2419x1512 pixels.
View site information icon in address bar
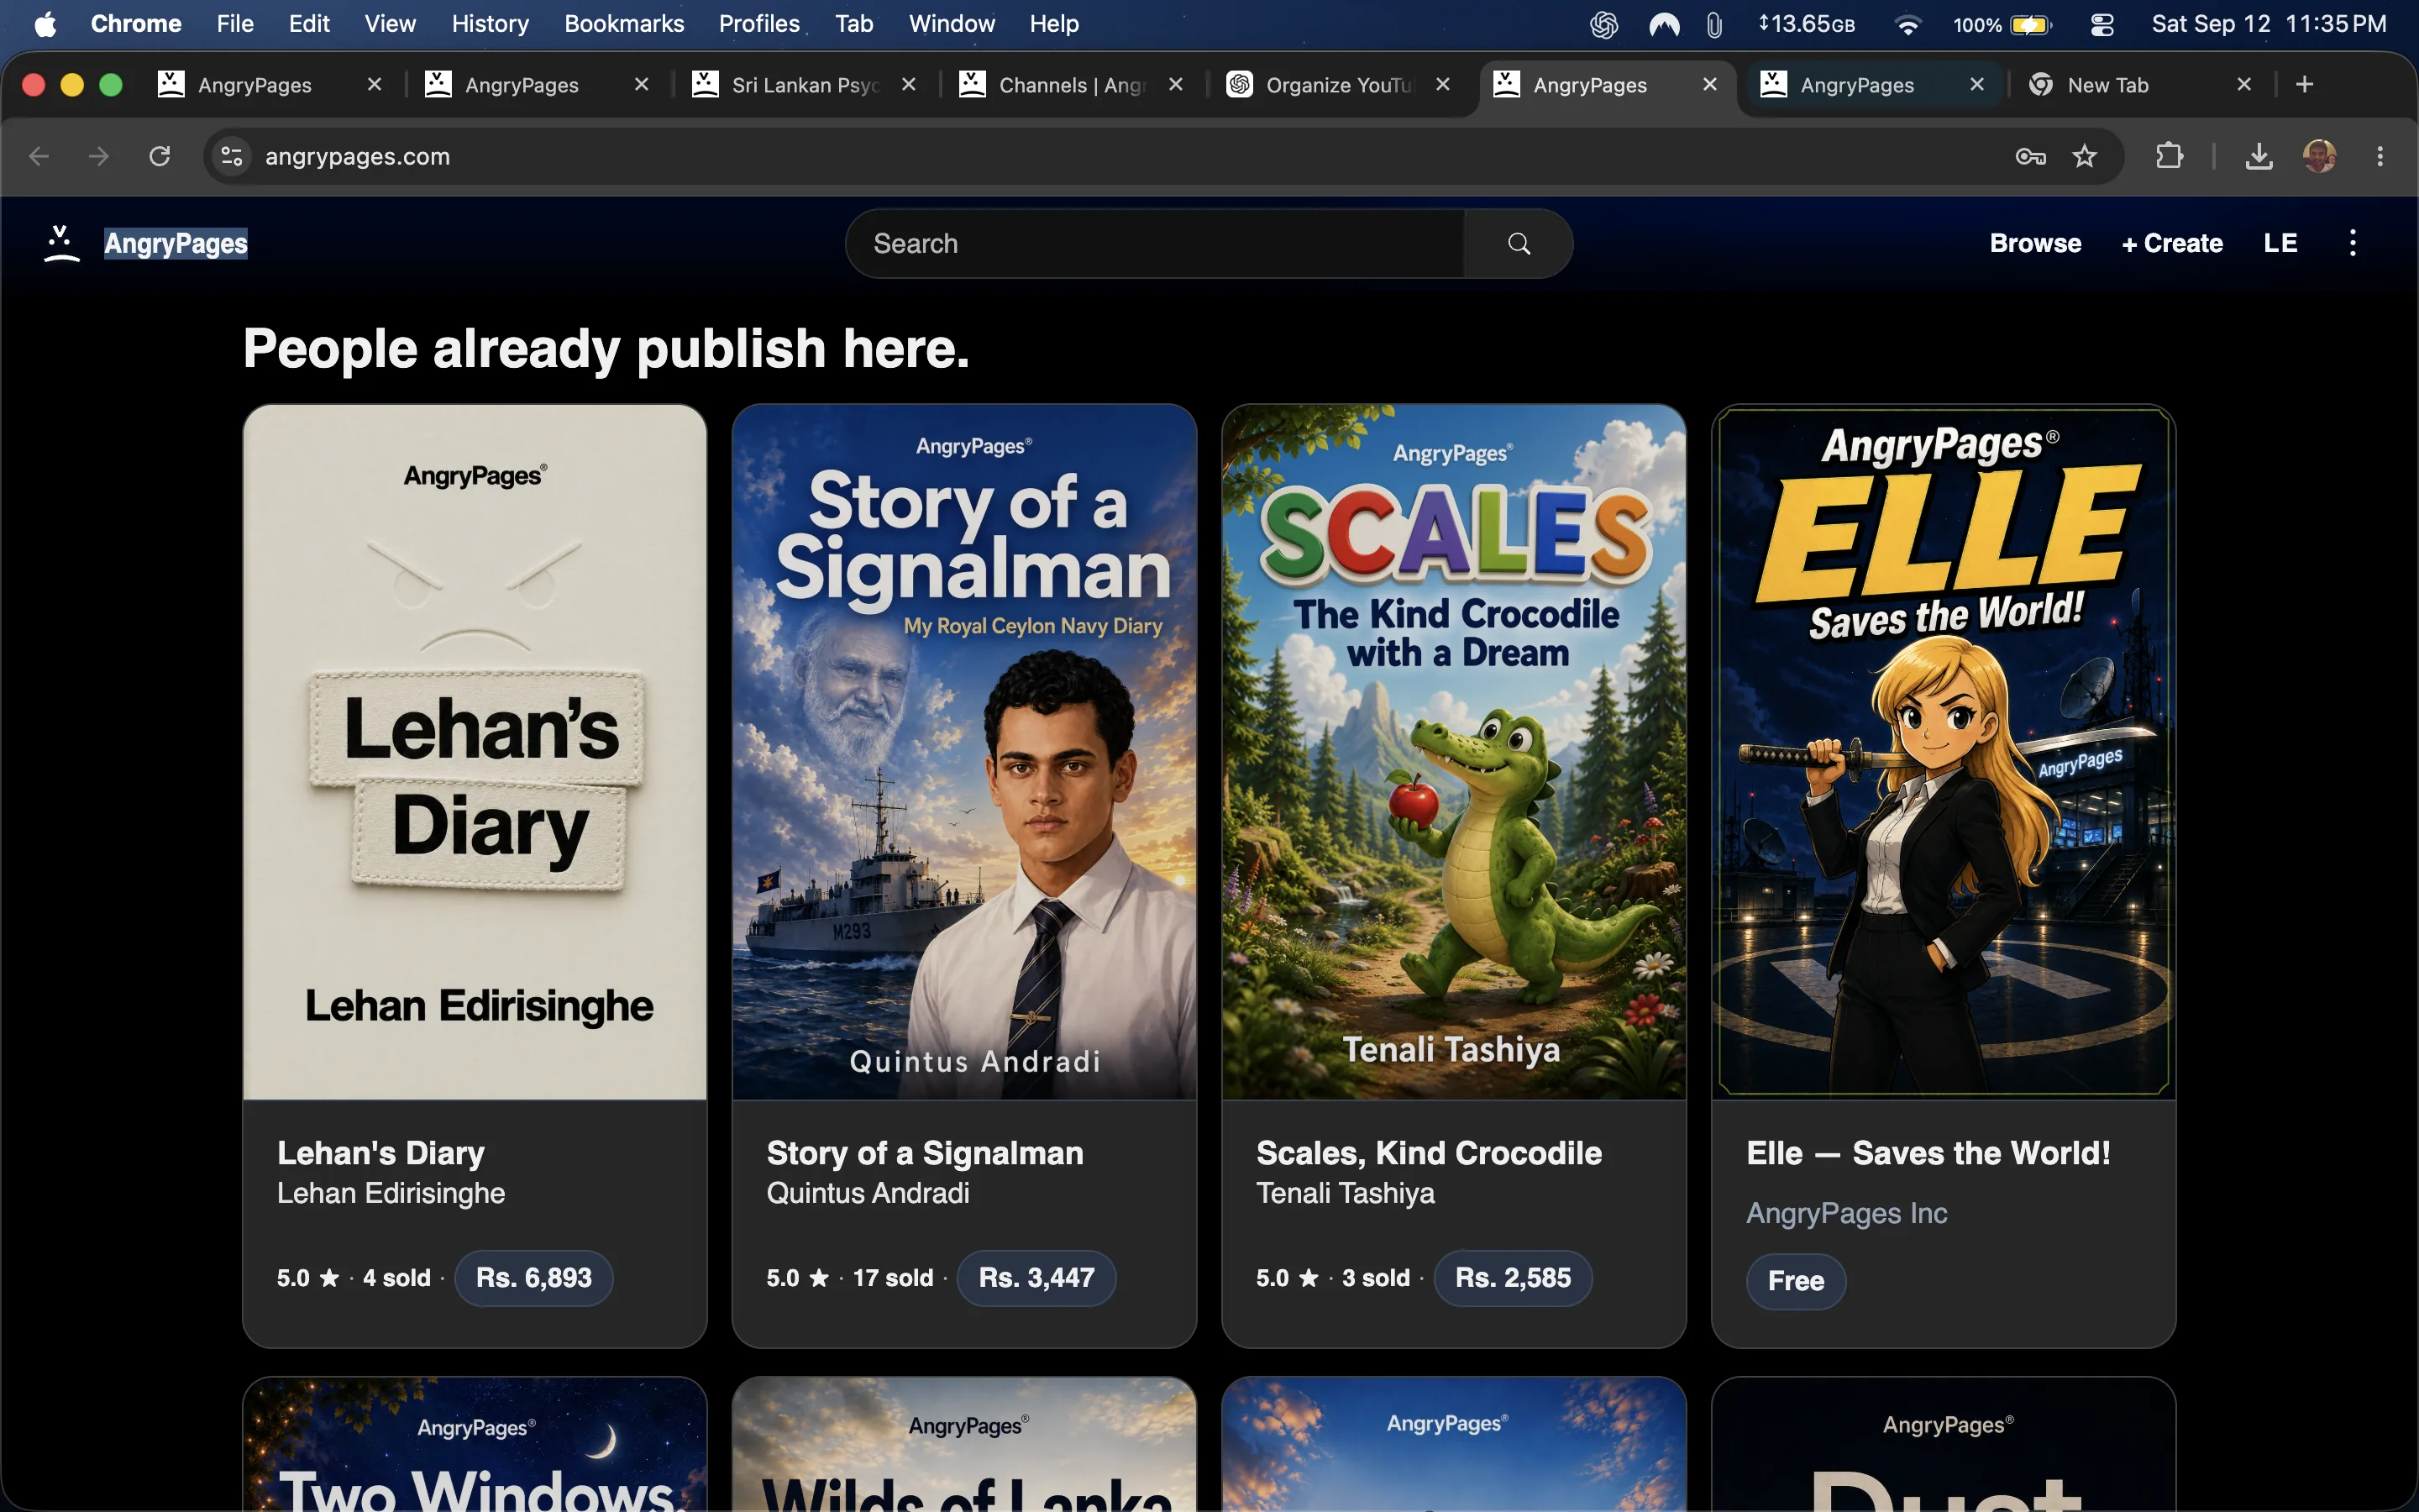click(x=232, y=156)
